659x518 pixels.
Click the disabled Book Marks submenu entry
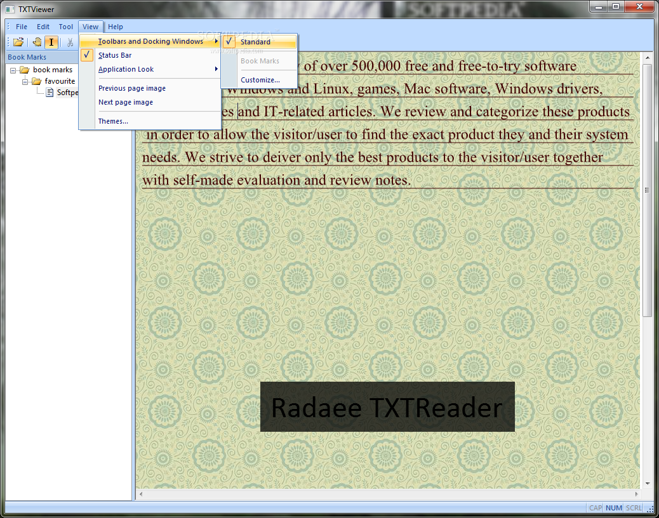point(260,61)
